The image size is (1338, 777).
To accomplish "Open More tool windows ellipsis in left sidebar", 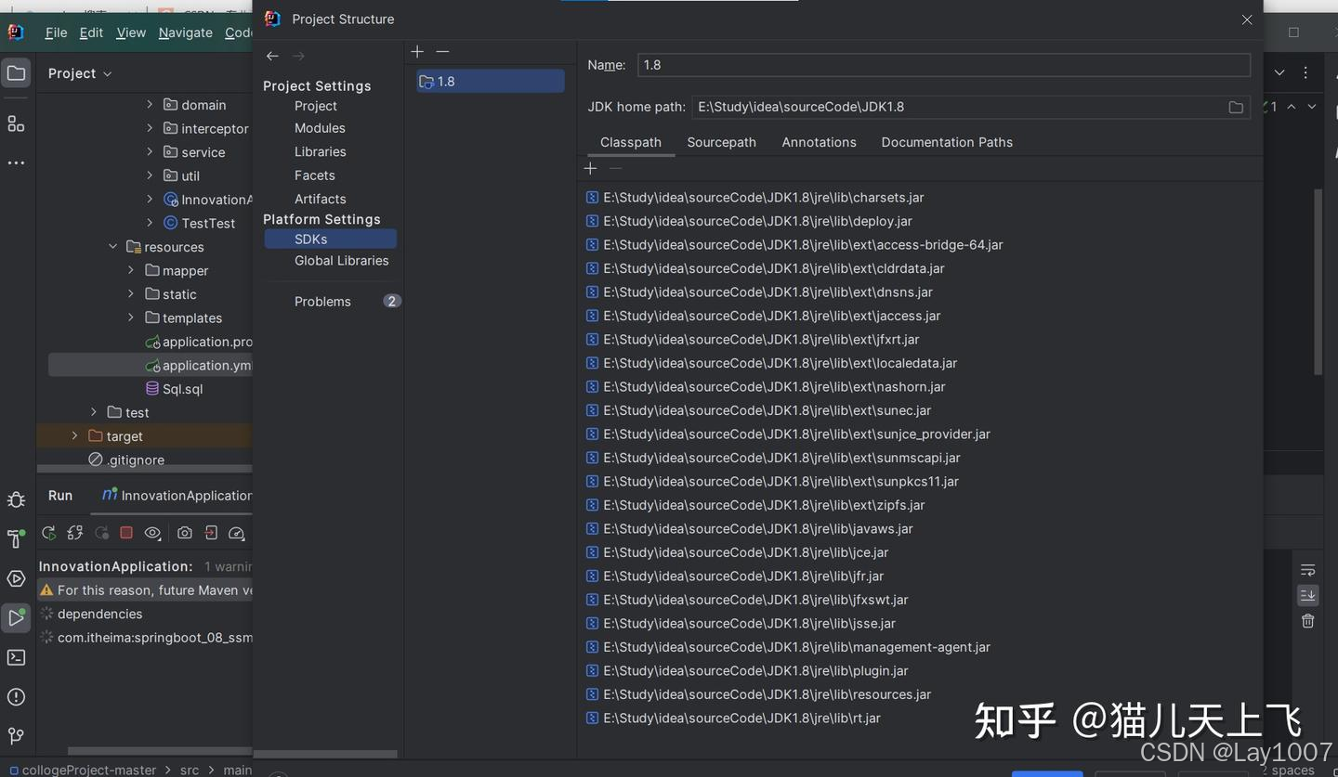I will coord(16,163).
